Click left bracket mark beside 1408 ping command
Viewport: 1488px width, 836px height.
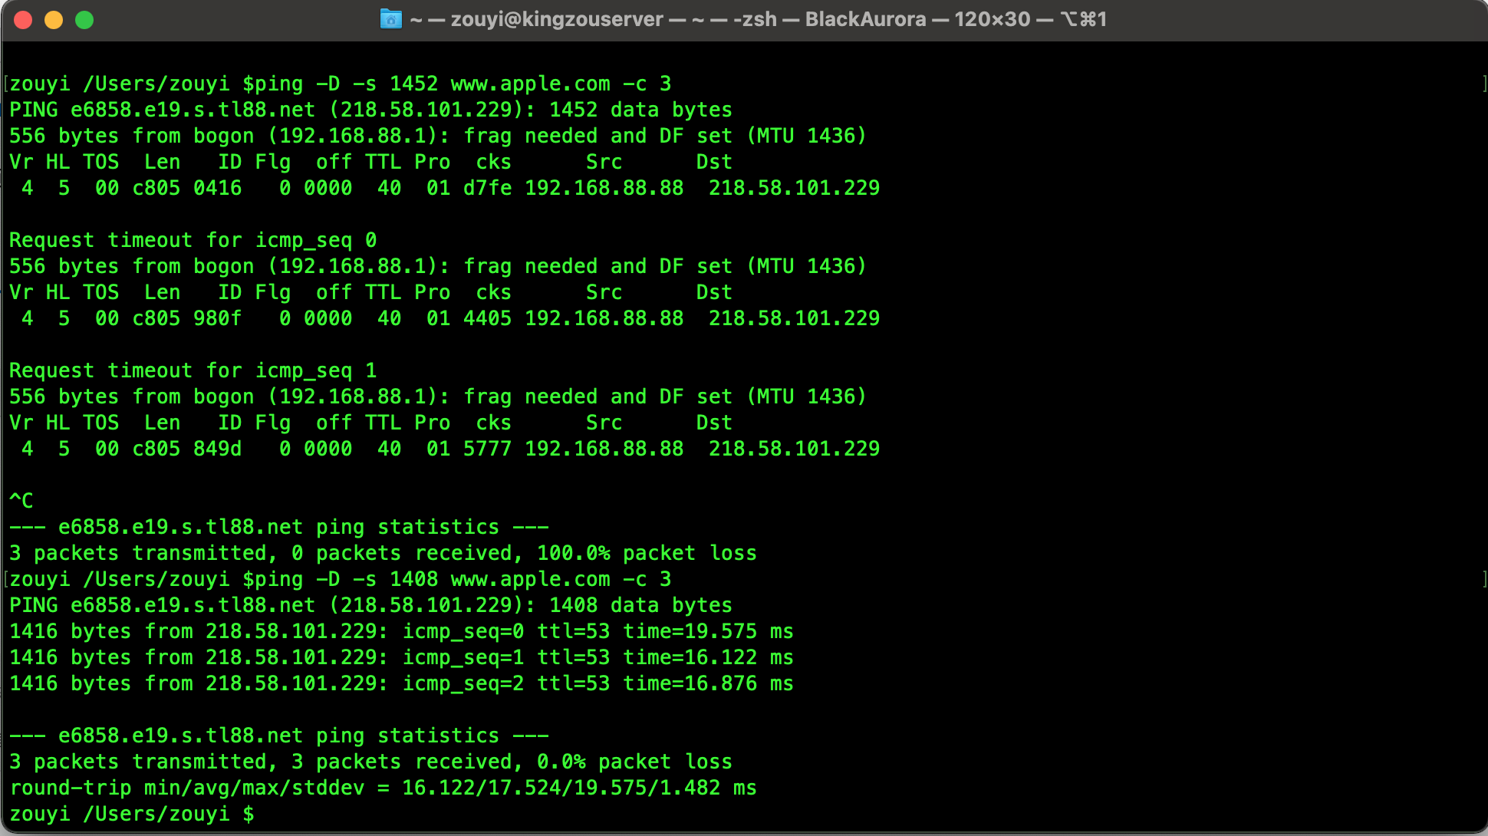tap(5, 579)
